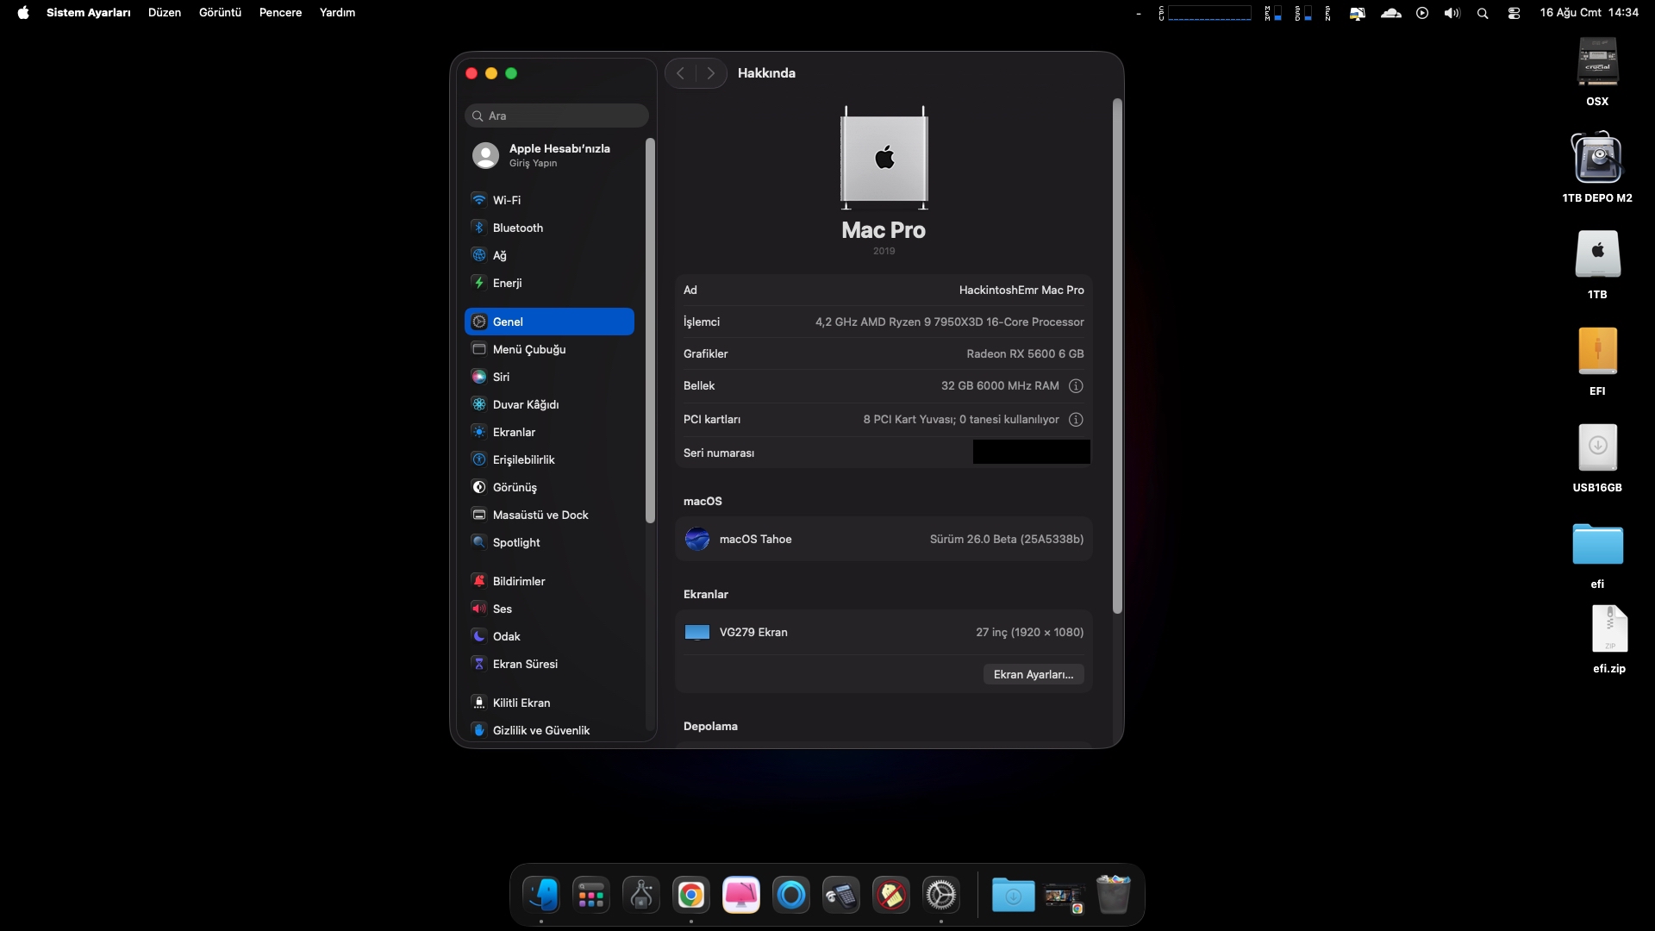Open the Pencere menu

(x=280, y=13)
